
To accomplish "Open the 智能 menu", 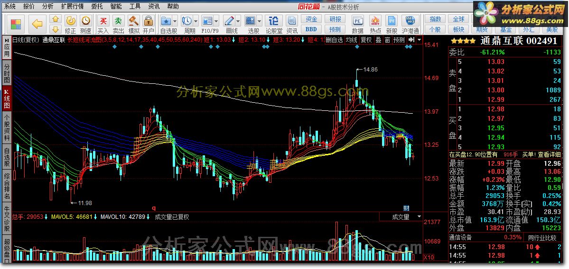I will [116, 6].
